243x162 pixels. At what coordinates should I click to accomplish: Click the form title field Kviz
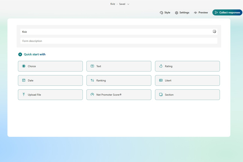(x=115, y=32)
